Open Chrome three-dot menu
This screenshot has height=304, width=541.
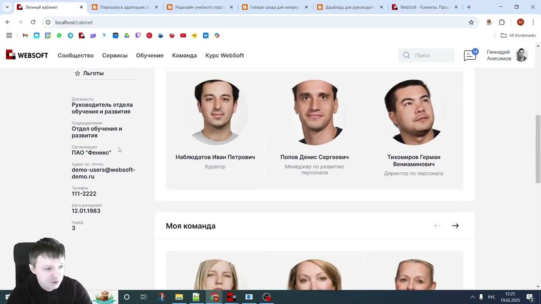pyautogui.click(x=533, y=22)
